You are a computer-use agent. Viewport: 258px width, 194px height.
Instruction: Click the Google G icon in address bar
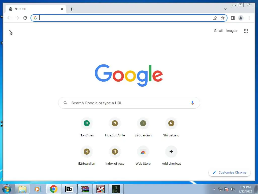(35, 18)
